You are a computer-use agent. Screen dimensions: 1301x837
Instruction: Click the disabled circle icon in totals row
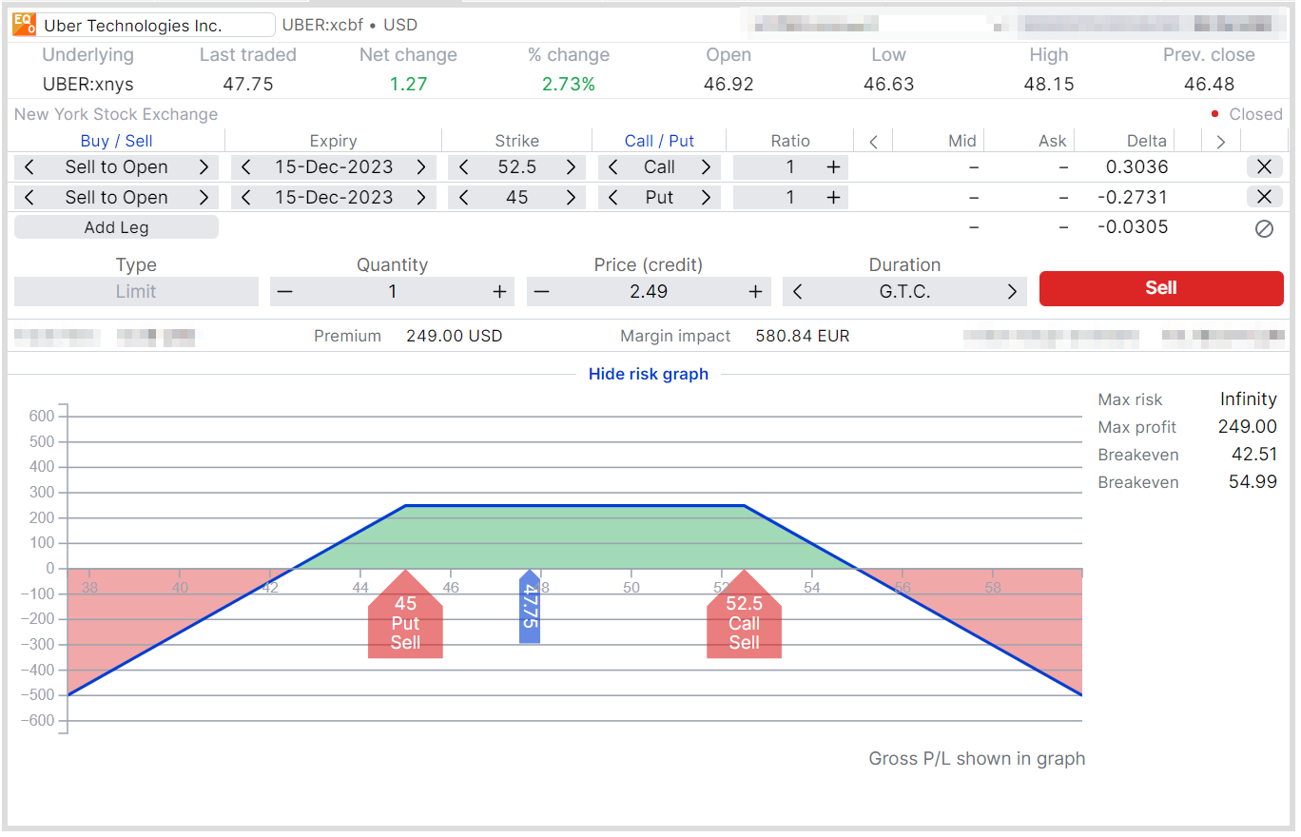[1264, 228]
